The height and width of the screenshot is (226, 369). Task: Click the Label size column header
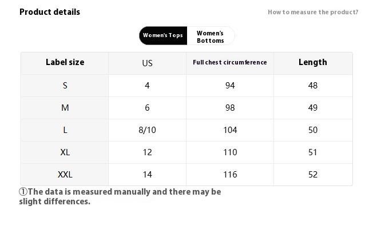tap(65, 62)
